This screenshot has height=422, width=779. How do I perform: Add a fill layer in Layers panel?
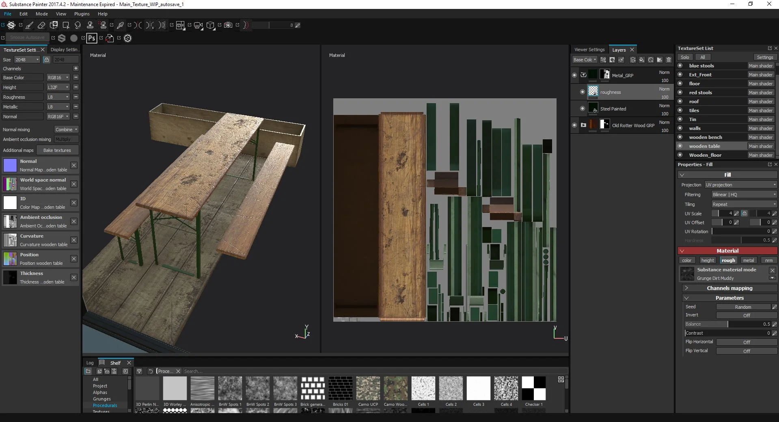coord(641,60)
